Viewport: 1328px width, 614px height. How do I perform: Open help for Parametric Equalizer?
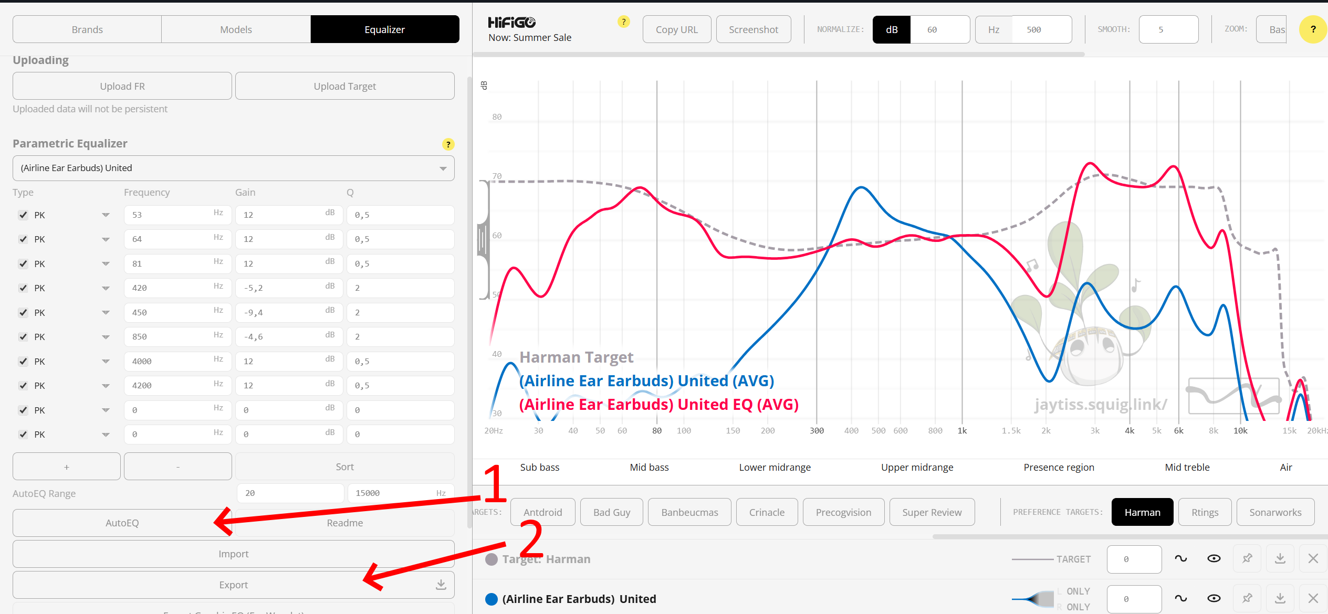pyautogui.click(x=448, y=144)
